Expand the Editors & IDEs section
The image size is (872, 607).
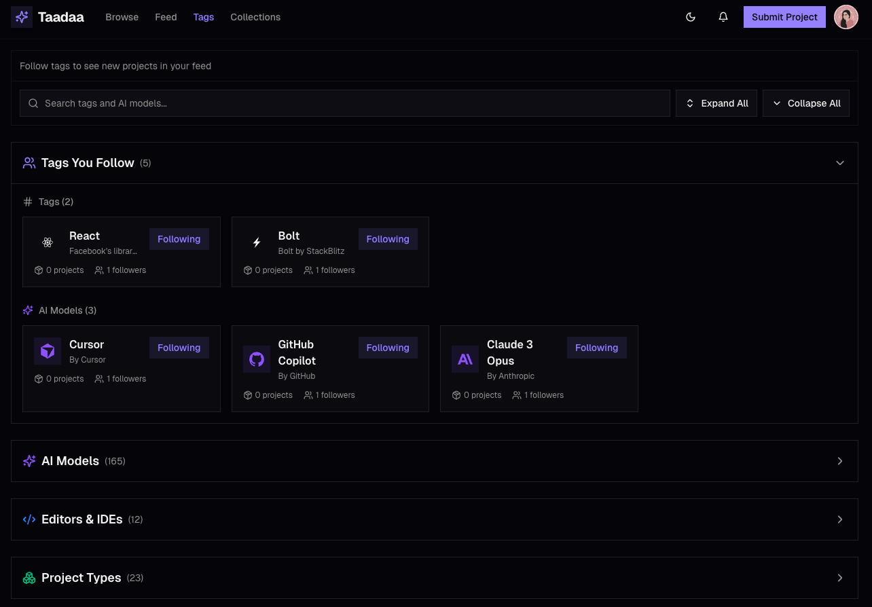(840, 519)
